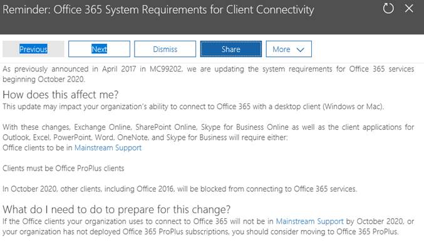This screenshot has height=242, width=424.
Task: Click the chevron arrow beside More
Action: click(x=300, y=50)
